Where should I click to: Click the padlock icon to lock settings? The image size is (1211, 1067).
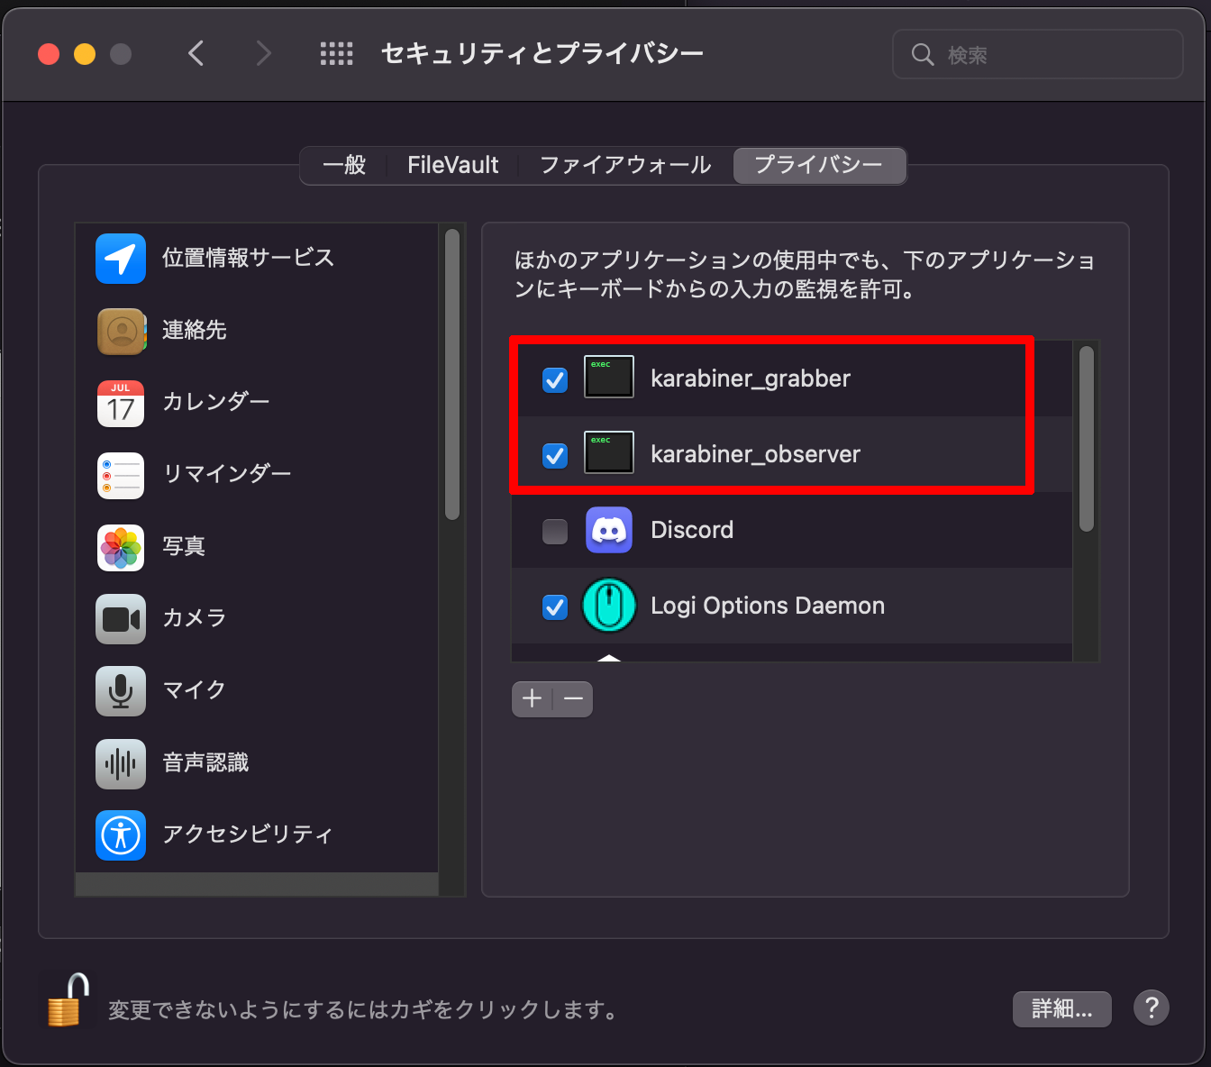(68, 1000)
